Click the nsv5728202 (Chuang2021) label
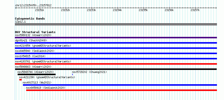224x100 pixels. pyautogui.click(x=89, y=72)
